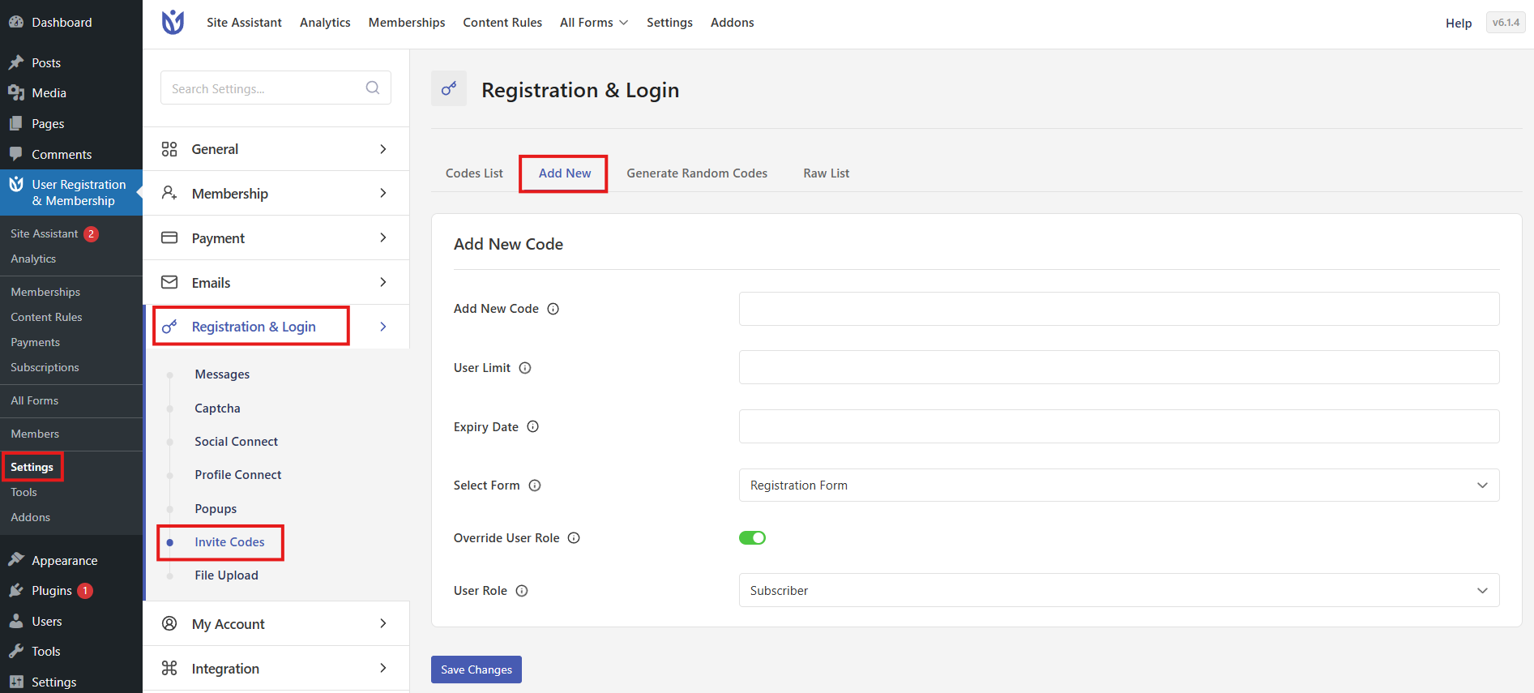This screenshot has height=693, width=1534.
Task: Click info icon next to Add New Code
Action: pyautogui.click(x=553, y=309)
